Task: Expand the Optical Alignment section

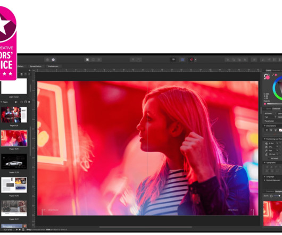Action: [264, 180]
